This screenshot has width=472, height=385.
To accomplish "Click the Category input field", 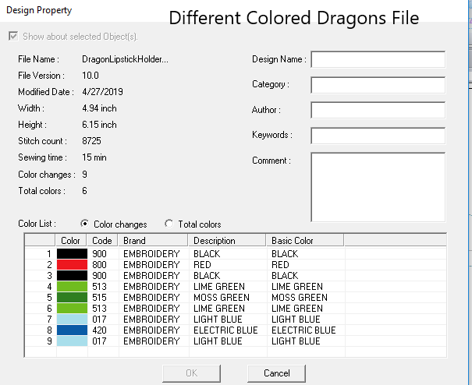I will [x=378, y=85].
